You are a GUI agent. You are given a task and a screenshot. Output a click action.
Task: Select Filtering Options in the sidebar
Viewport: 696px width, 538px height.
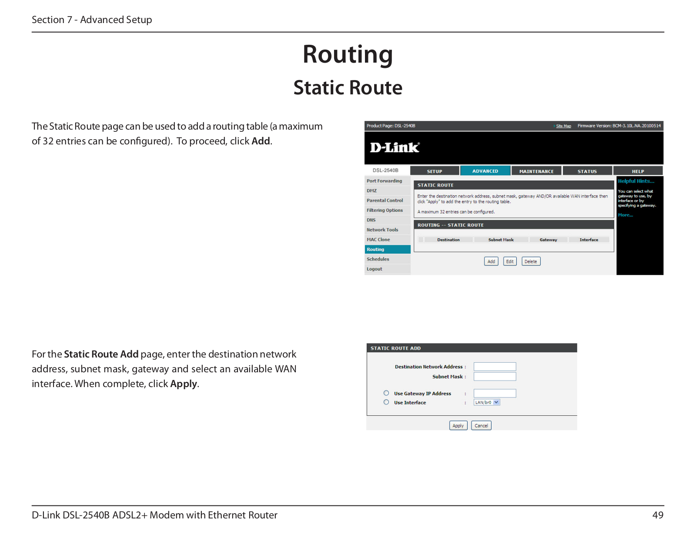(387, 210)
